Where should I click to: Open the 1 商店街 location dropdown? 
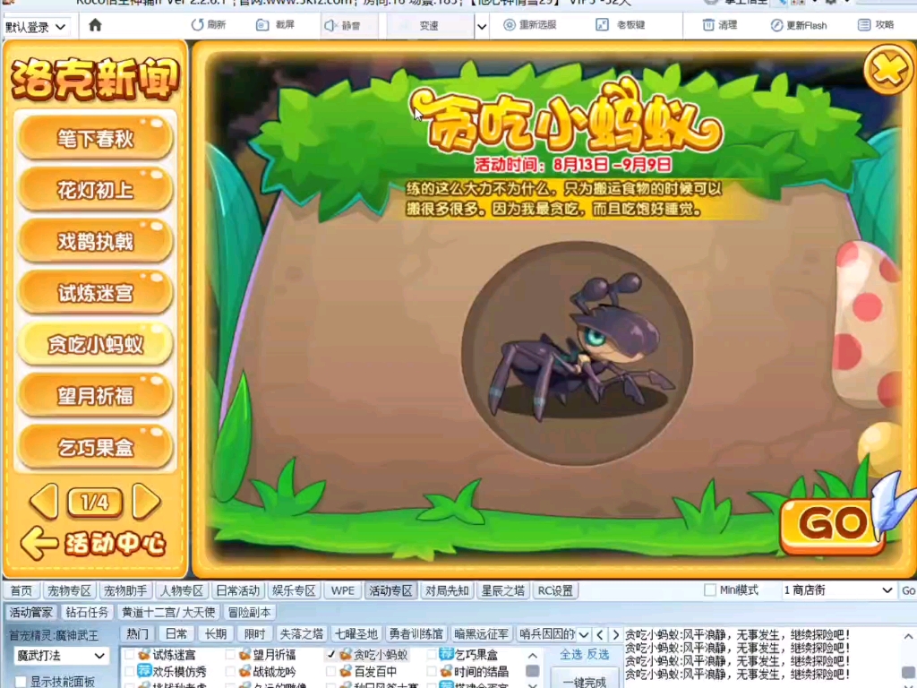coord(838,590)
